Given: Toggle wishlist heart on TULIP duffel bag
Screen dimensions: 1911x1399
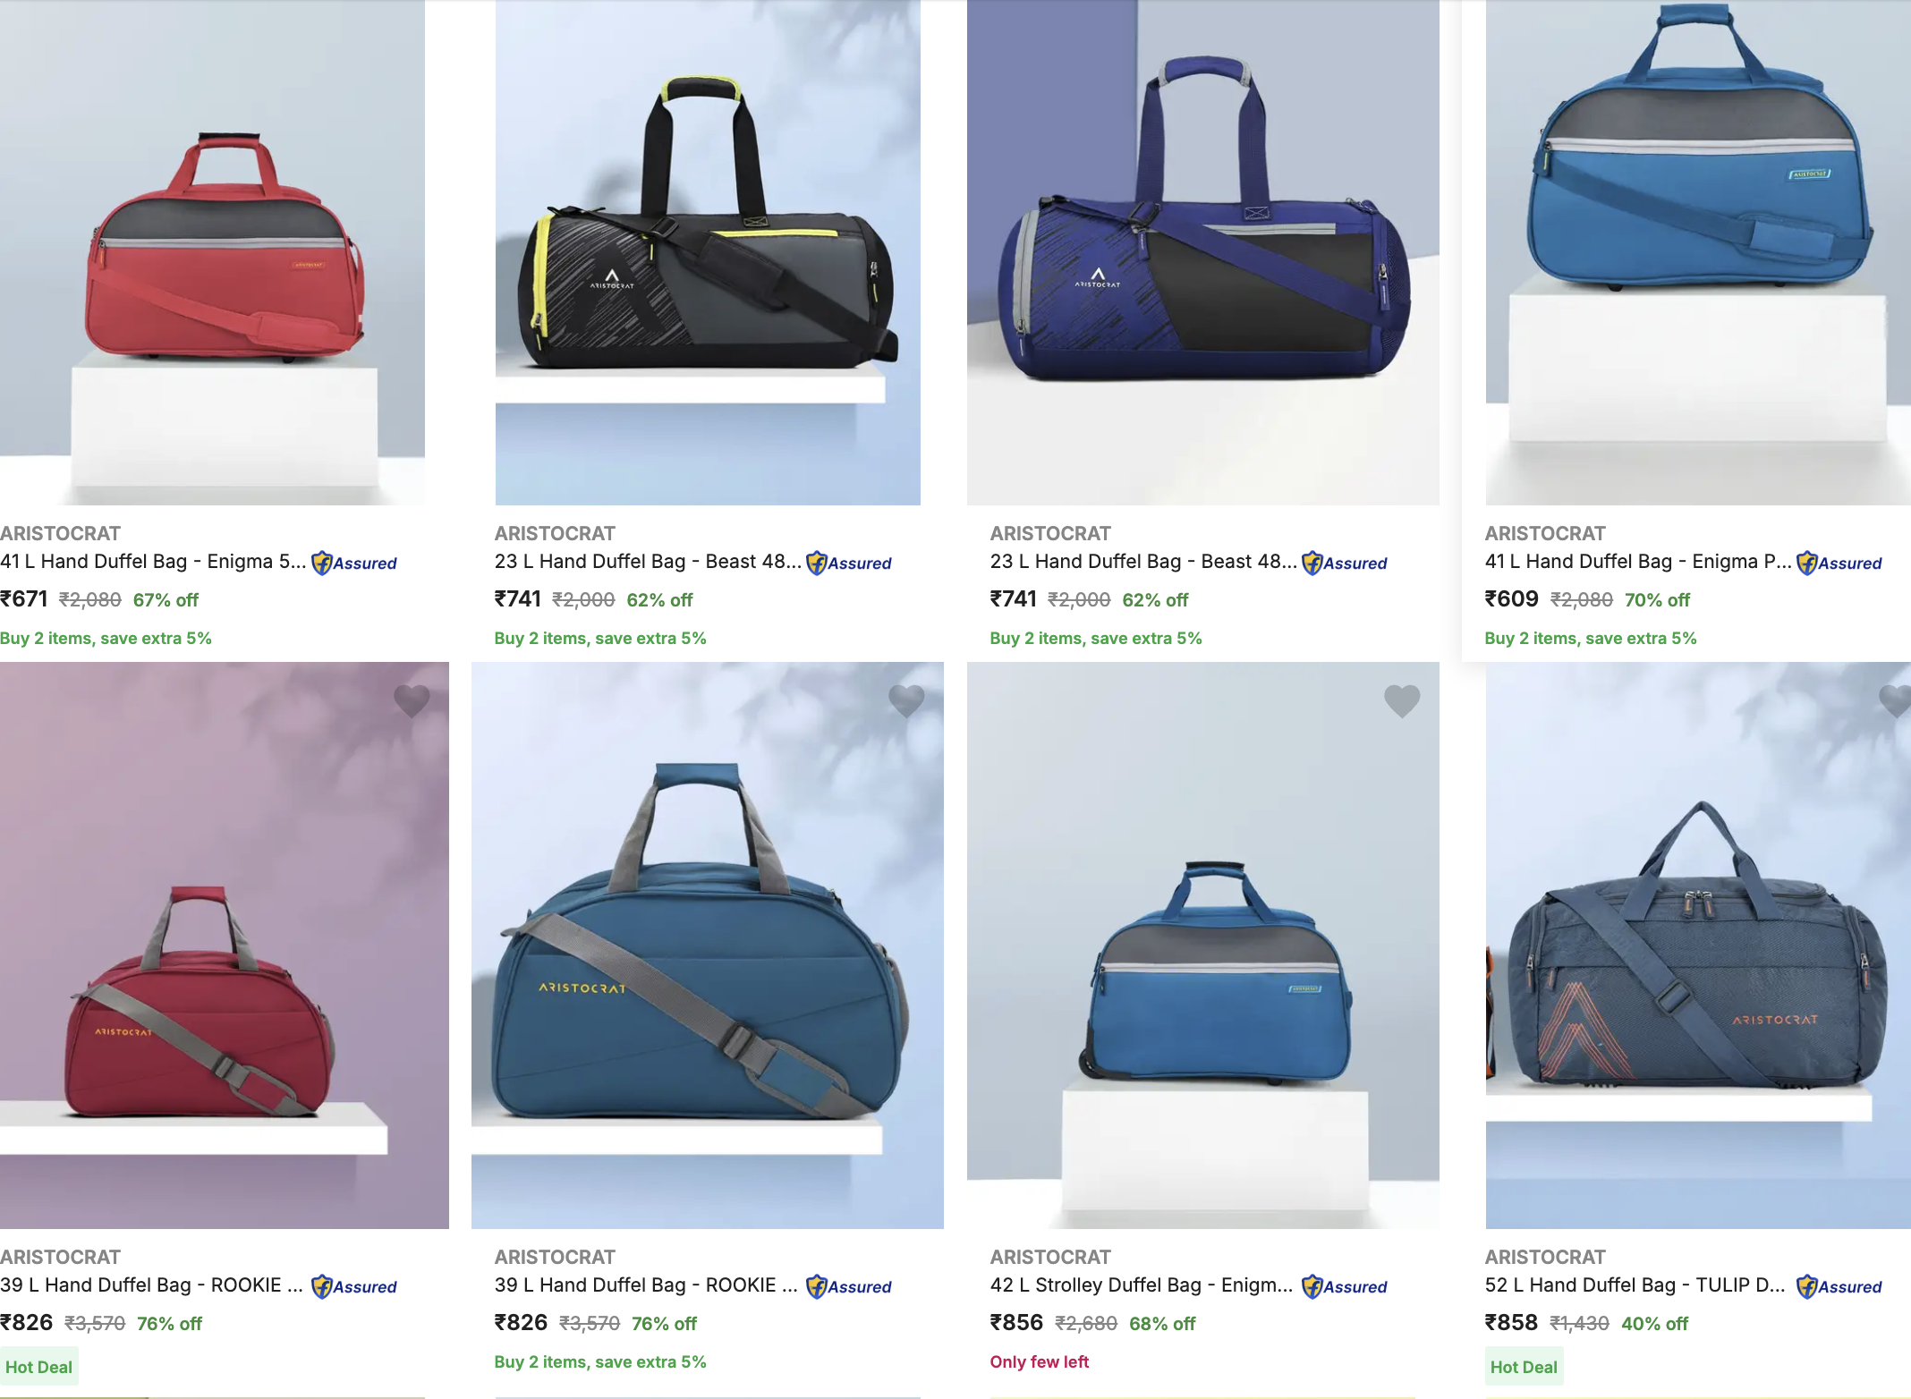Looking at the screenshot, I should [x=1896, y=700].
